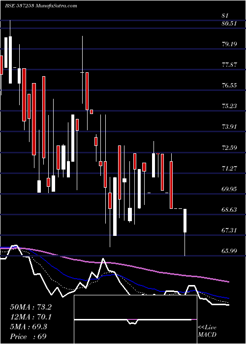This screenshot has height=344, width=246.
Task: Click the 80.51 price level label
Action: [229, 24]
